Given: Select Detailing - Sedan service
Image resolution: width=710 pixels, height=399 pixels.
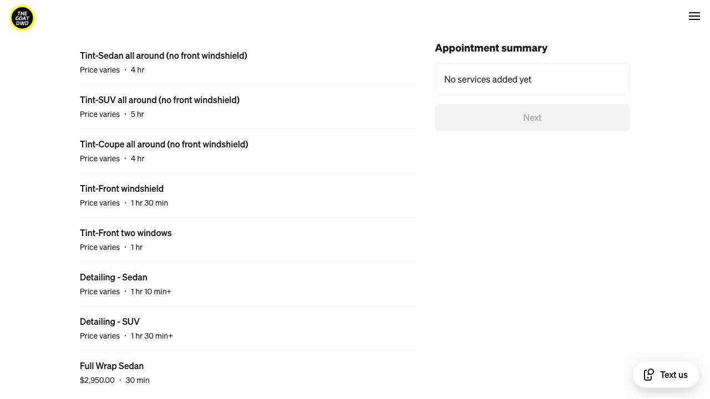Looking at the screenshot, I should click(x=113, y=278).
